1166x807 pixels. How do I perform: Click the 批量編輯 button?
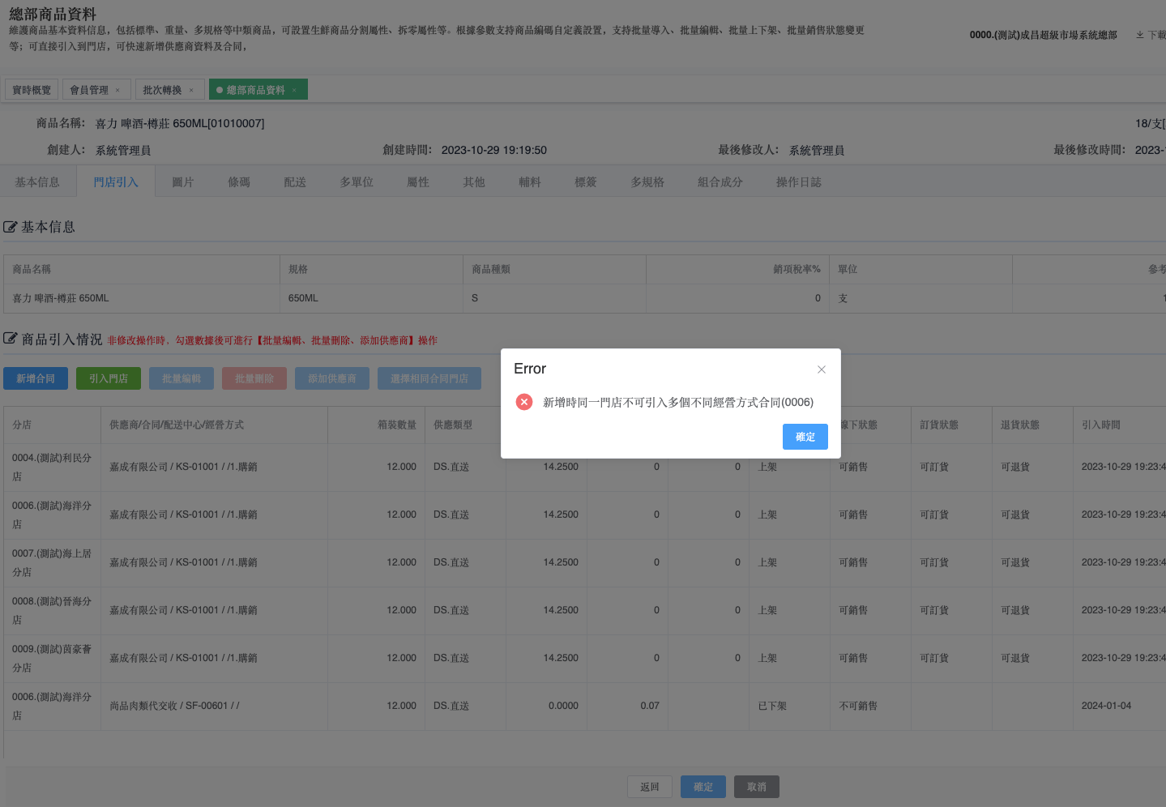[182, 378]
